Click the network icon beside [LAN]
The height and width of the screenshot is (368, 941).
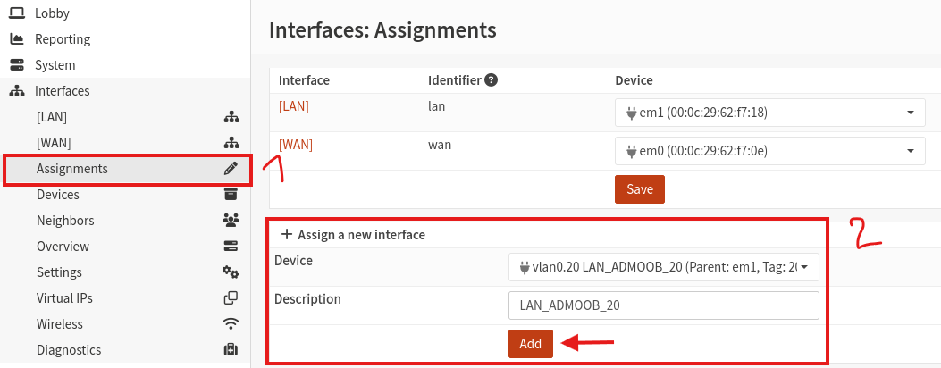(231, 118)
